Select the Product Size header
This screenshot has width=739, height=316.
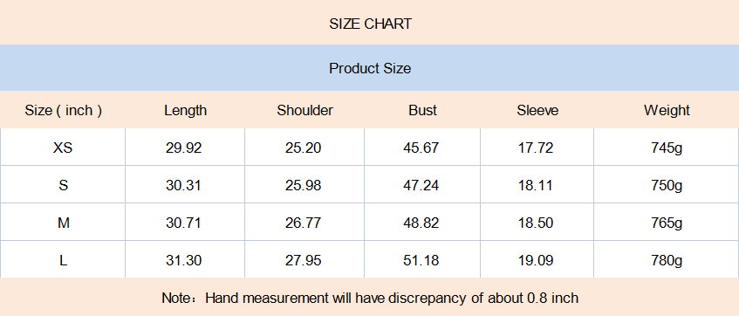tap(370, 68)
